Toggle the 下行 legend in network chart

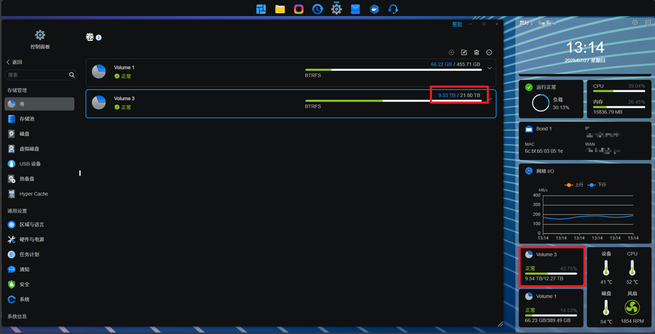[x=597, y=185]
